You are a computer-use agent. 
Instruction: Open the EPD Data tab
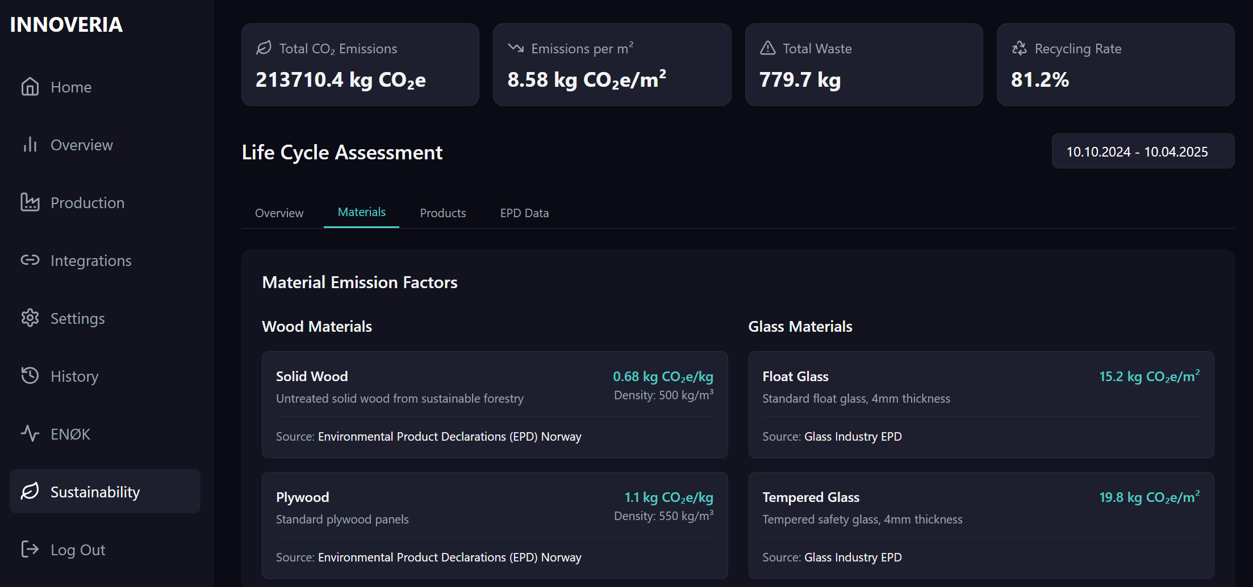click(524, 213)
